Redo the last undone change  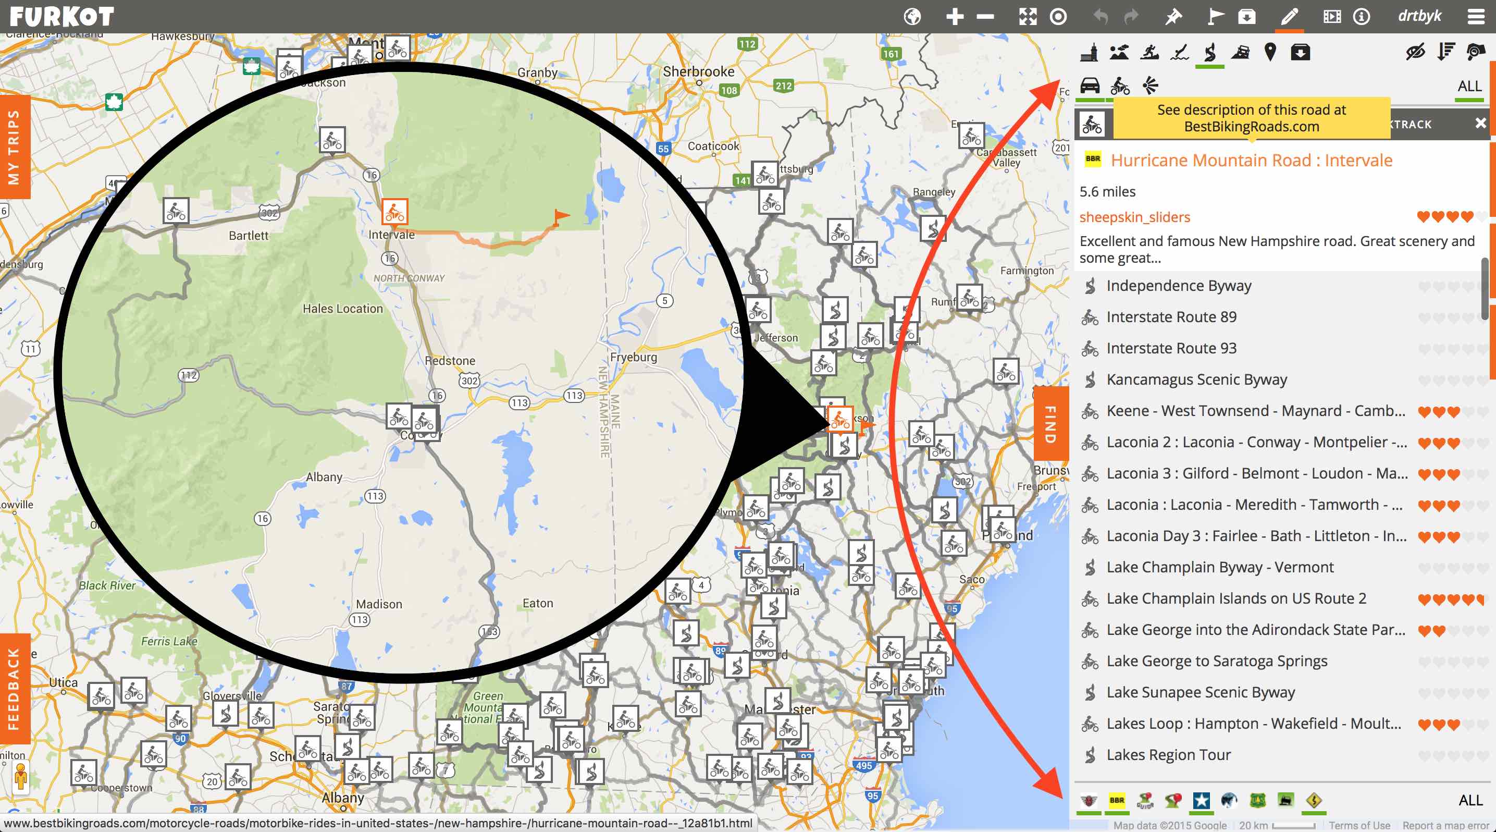click(x=1131, y=17)
